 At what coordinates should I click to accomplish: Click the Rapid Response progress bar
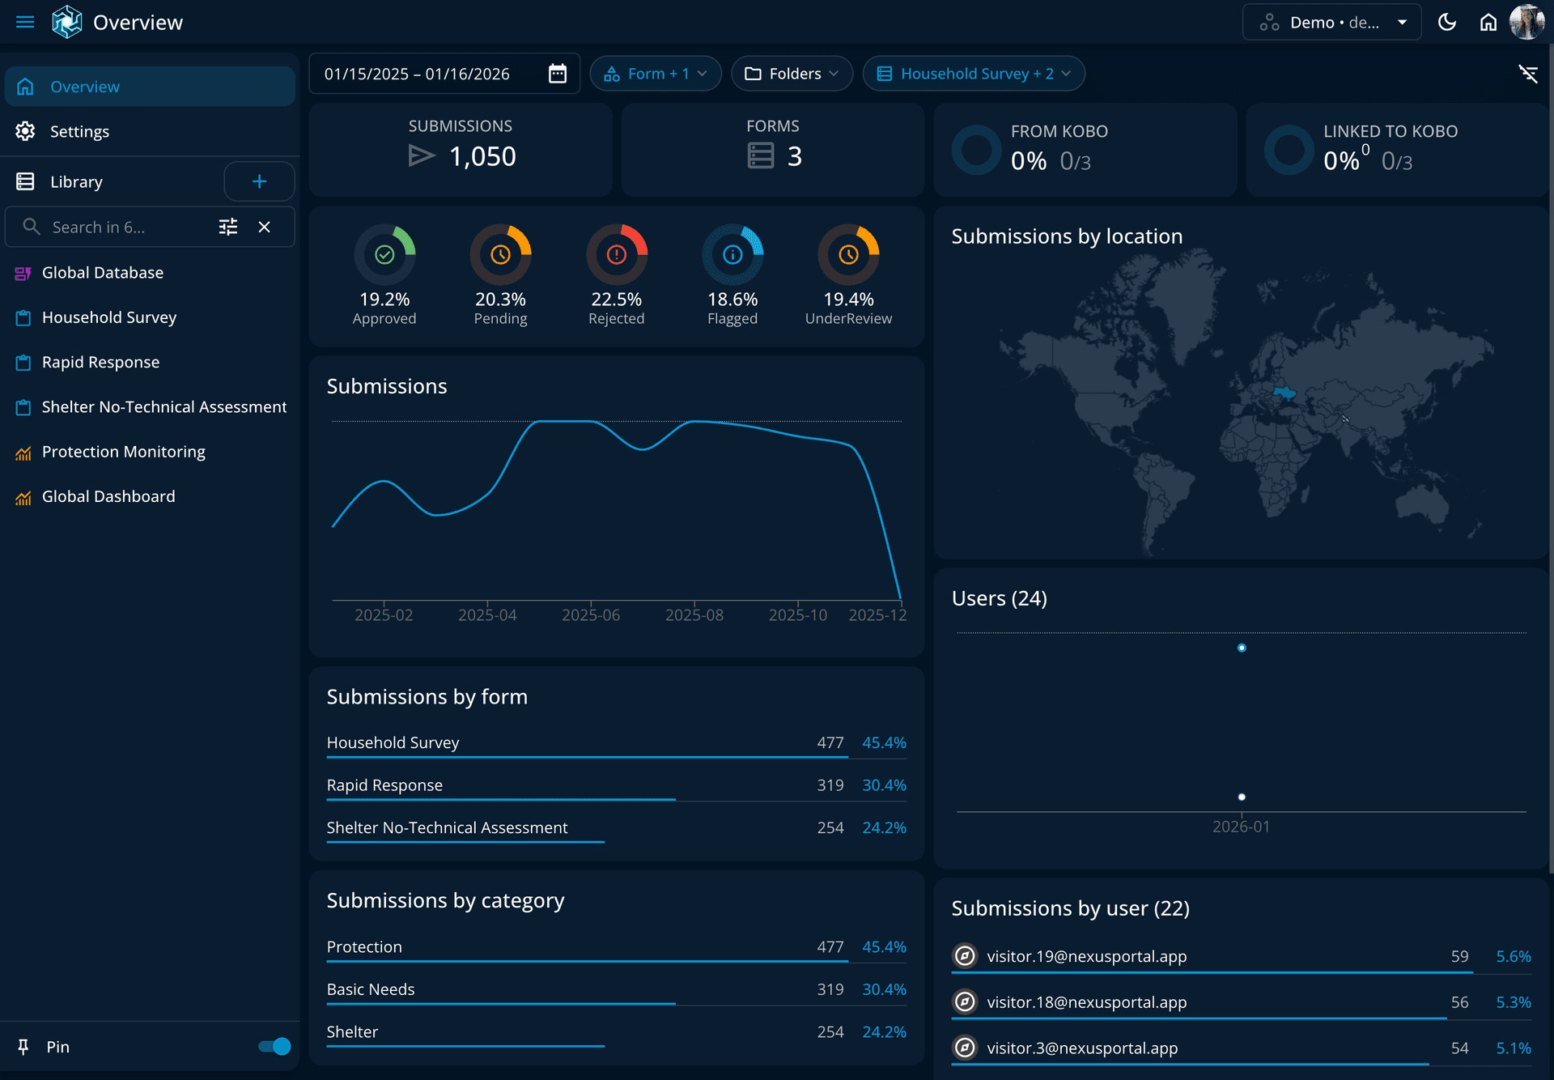tap(501, 798)
